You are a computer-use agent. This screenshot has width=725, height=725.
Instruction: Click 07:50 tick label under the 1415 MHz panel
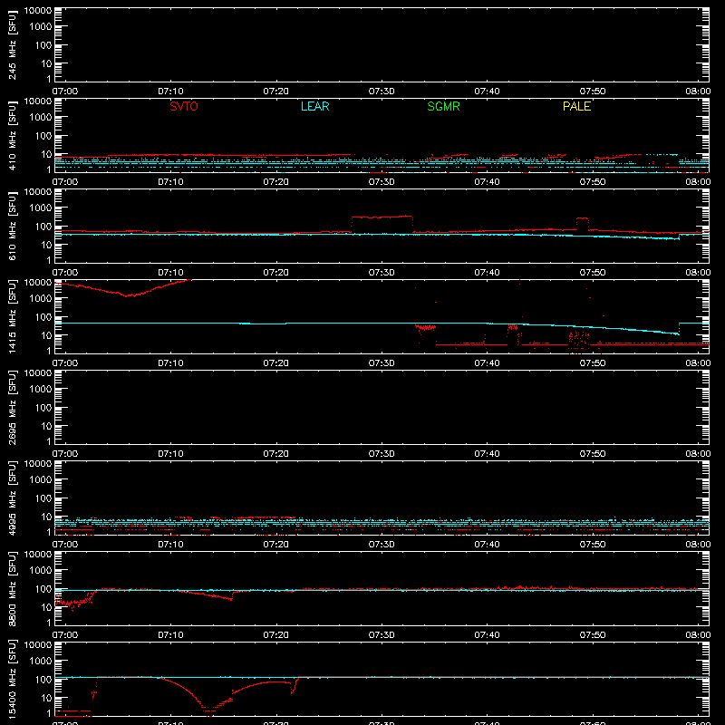(593, 363)
